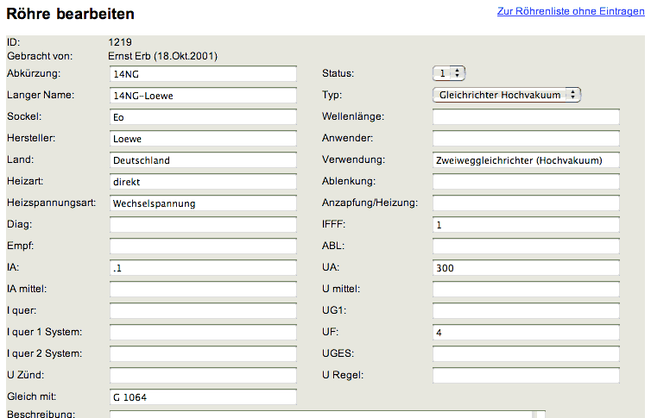
Task: Click the Abkürzung field containing 14NG
Action: pyautogui.click(x=203, y=74)
